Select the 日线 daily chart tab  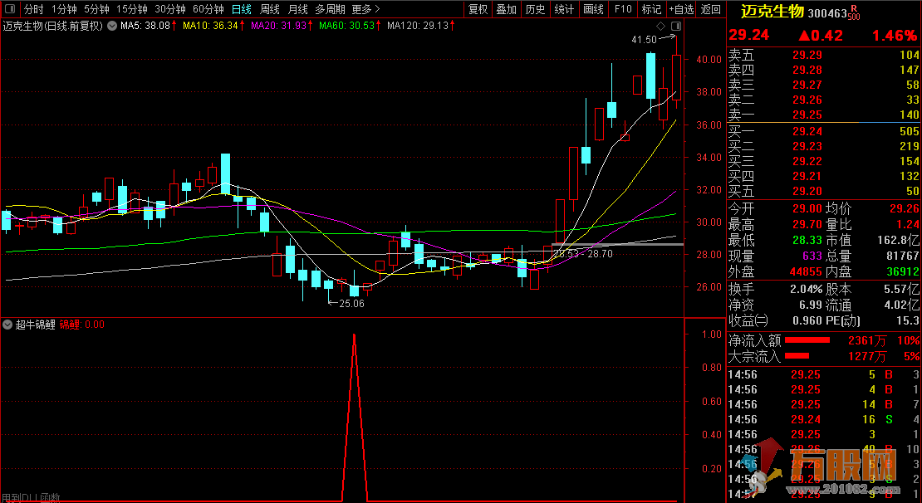point(241,9)
